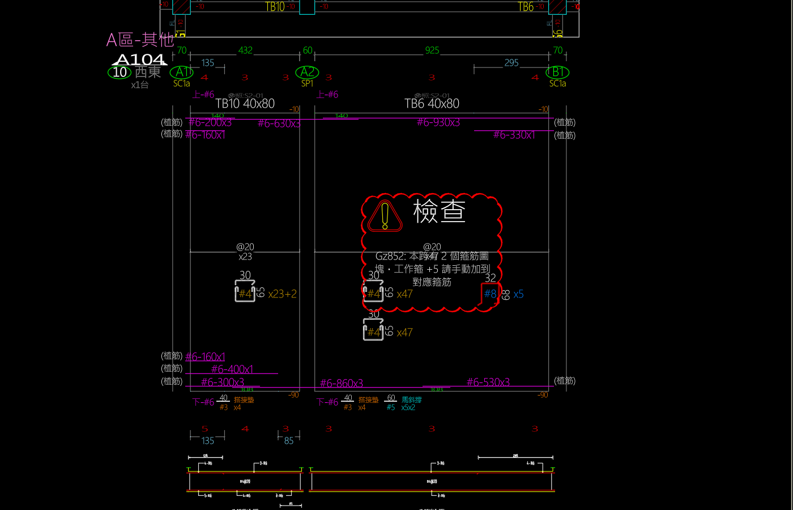Open the left beam elevation diagram at bottom
The image size is (793, 510).
(x=245, y=480)
